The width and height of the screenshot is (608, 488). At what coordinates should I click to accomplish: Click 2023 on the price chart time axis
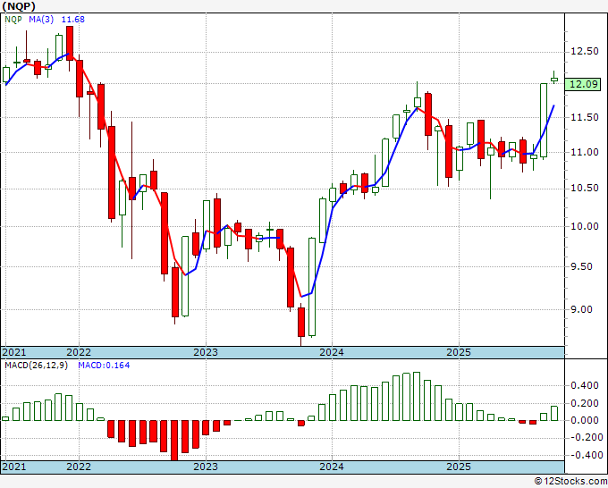(206, 352)
